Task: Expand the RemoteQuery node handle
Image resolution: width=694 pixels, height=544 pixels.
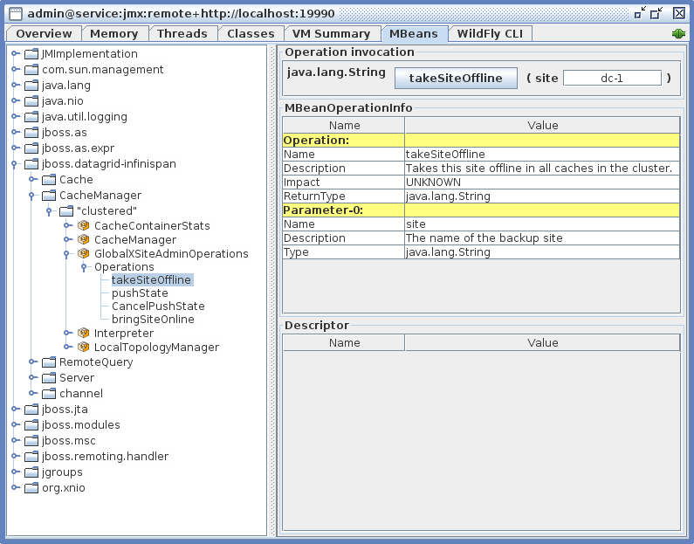Action: [x=33, y=362]
